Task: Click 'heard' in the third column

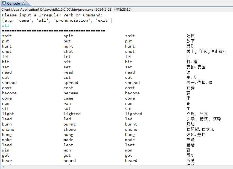Action: pos(131,161)
